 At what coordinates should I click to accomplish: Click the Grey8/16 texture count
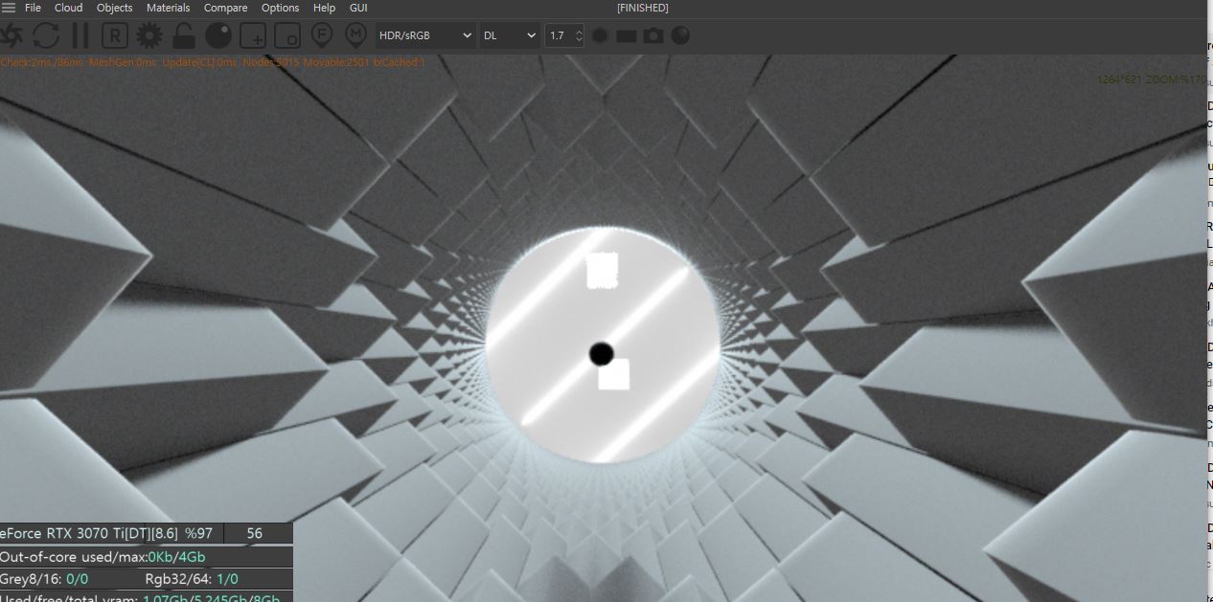tap(44, 579)
